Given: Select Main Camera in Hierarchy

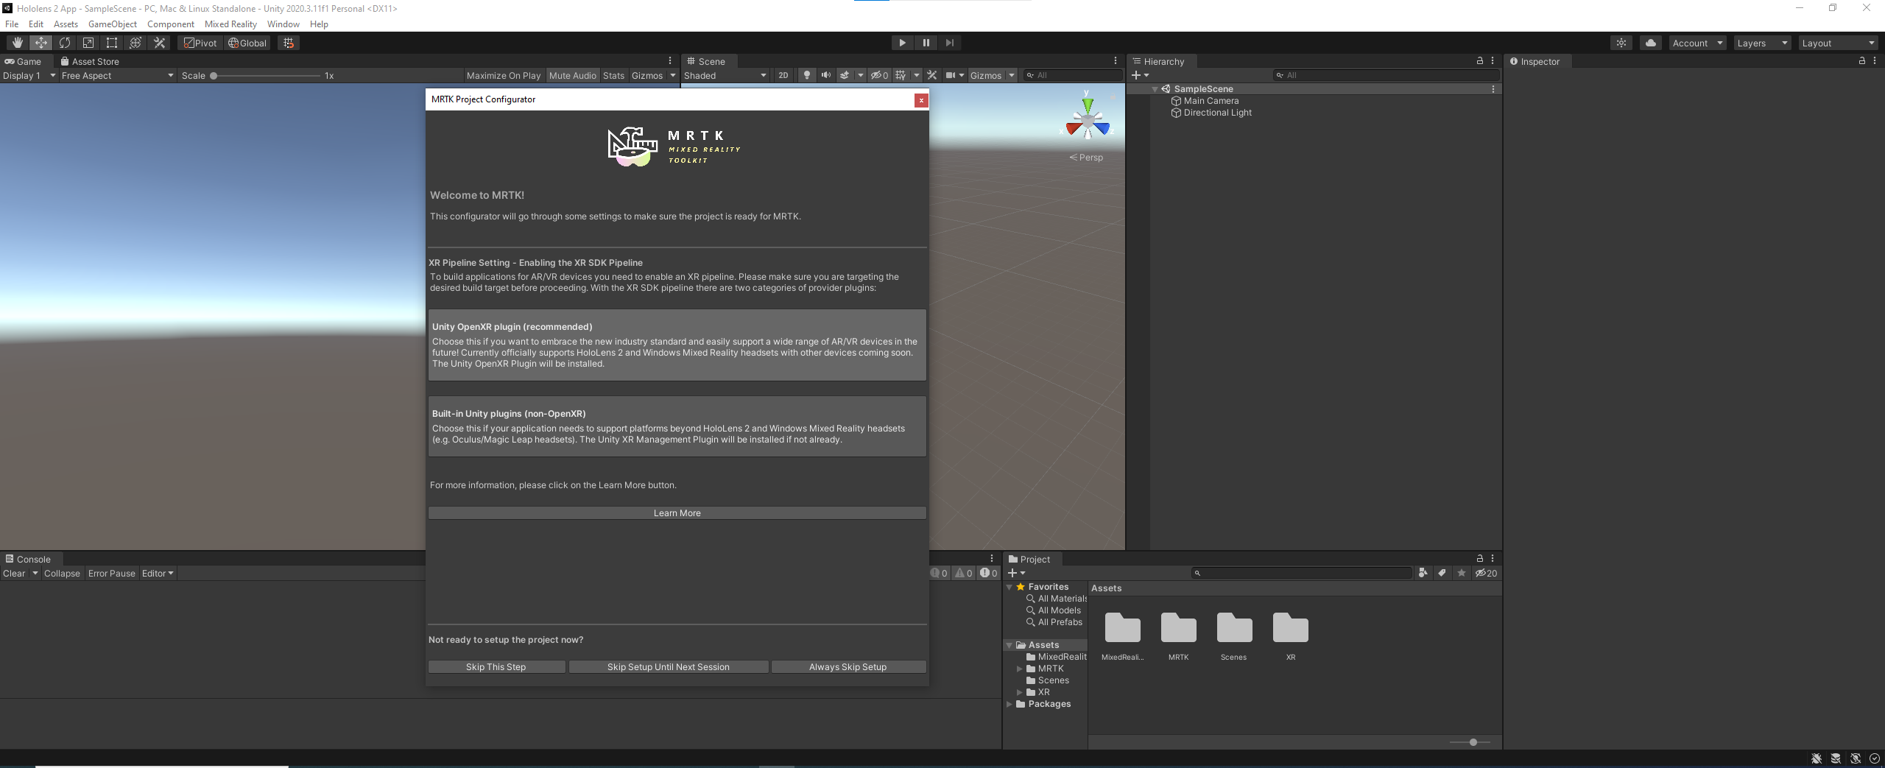Looking at the screenshot, I should [x=1211, y=101].
